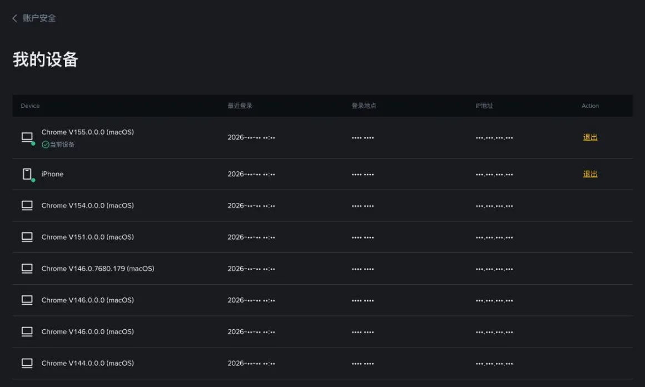
Task: Click the back chevron arrow
Action: (x=15, y=18)
